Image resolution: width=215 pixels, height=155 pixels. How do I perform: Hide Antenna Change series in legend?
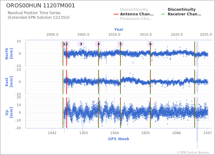point(134,14)
